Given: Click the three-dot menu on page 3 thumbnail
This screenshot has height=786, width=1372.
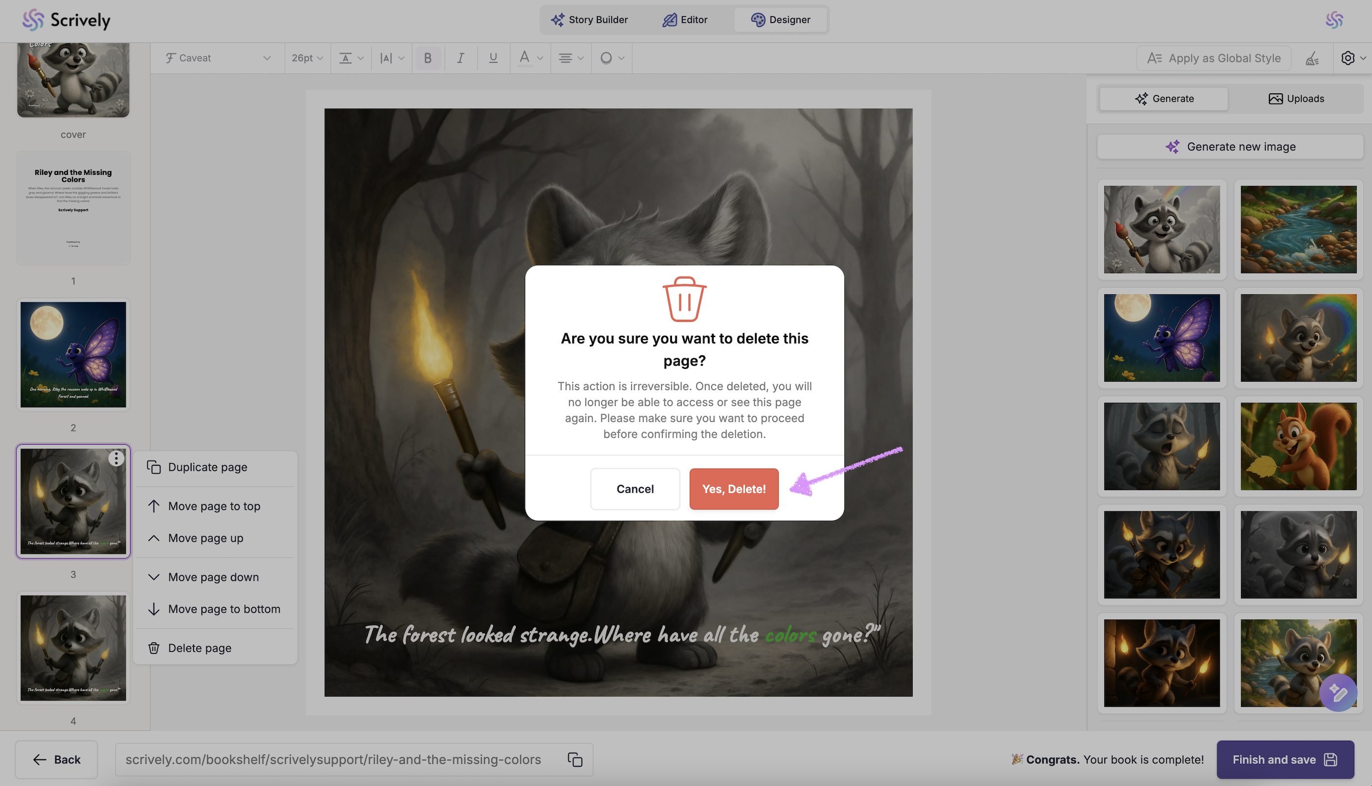Looking at the screenshot, I should 116,458.
